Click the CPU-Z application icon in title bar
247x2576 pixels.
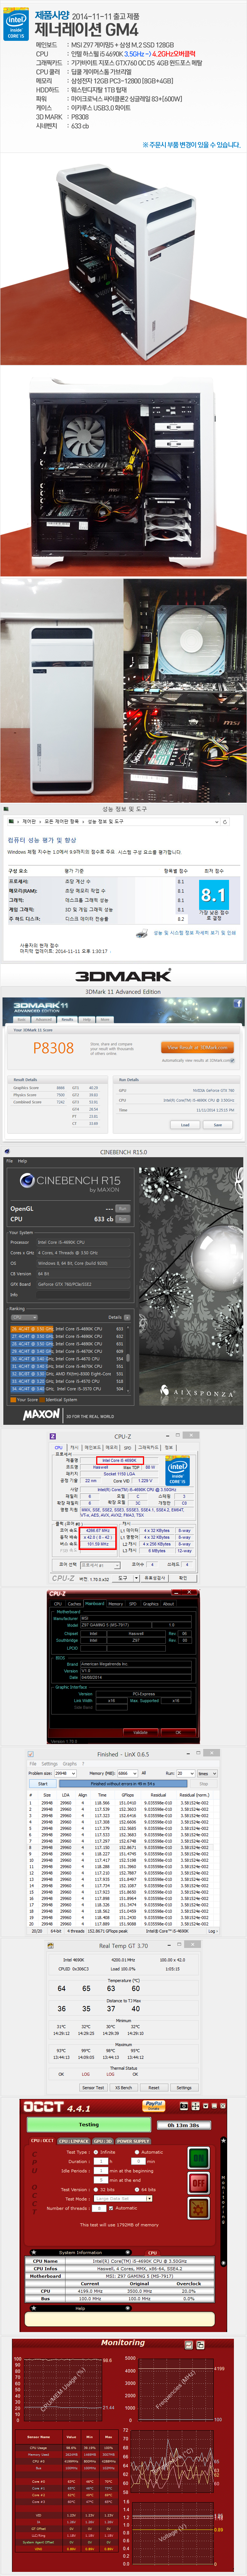(53, 1437)
